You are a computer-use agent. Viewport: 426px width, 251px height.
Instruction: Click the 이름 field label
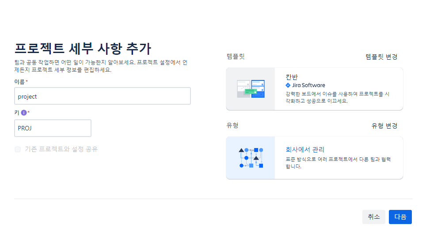click(x=19, y=82)
